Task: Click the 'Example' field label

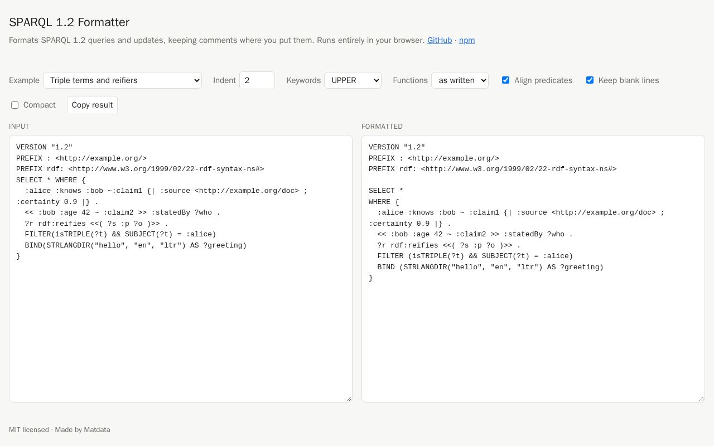Action: coord(24,80)
